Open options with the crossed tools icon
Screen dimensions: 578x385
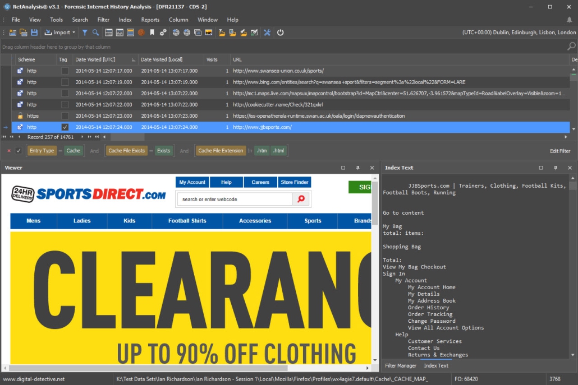point(267,33)
